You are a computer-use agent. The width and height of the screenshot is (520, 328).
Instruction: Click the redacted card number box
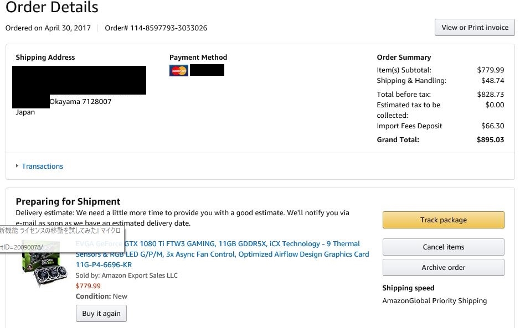pos(207,70)
